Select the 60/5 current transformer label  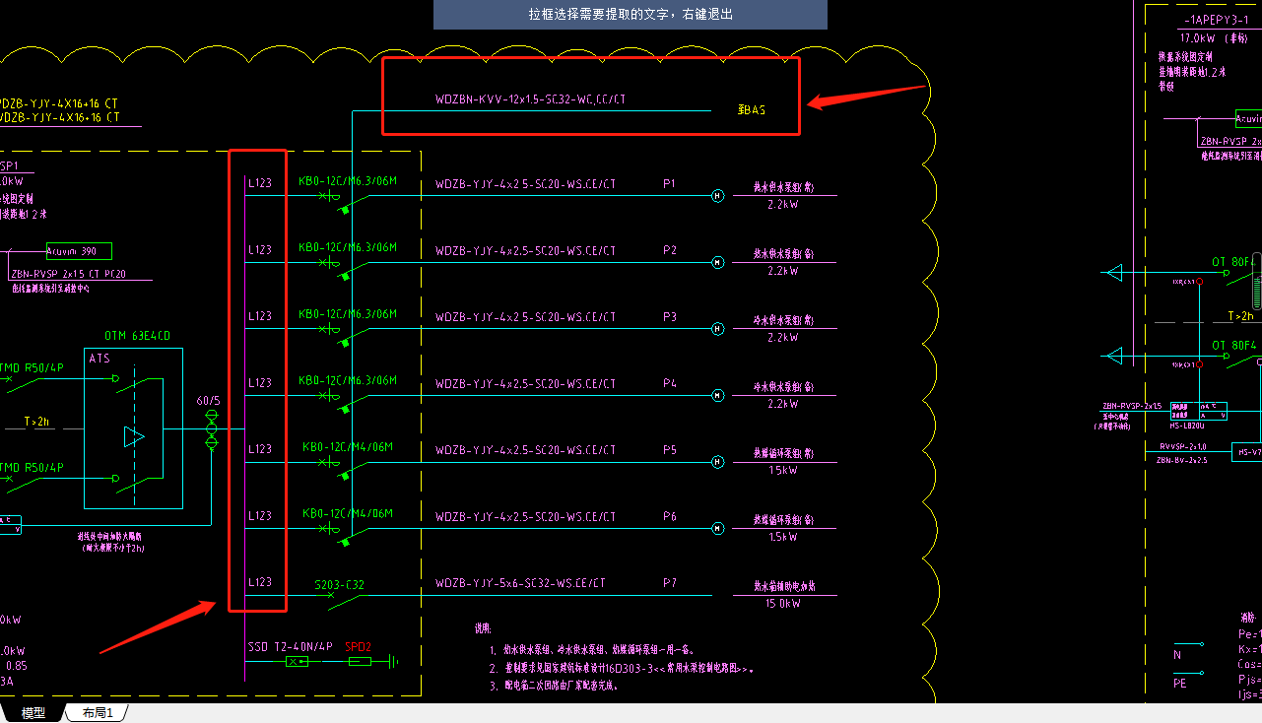click(x=209, y=401)
